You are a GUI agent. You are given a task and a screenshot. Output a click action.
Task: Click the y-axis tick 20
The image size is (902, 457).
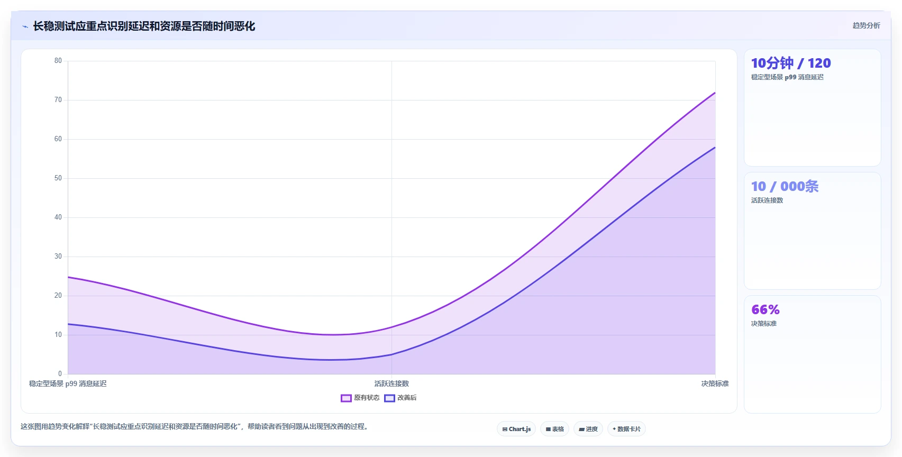point(58,296)
